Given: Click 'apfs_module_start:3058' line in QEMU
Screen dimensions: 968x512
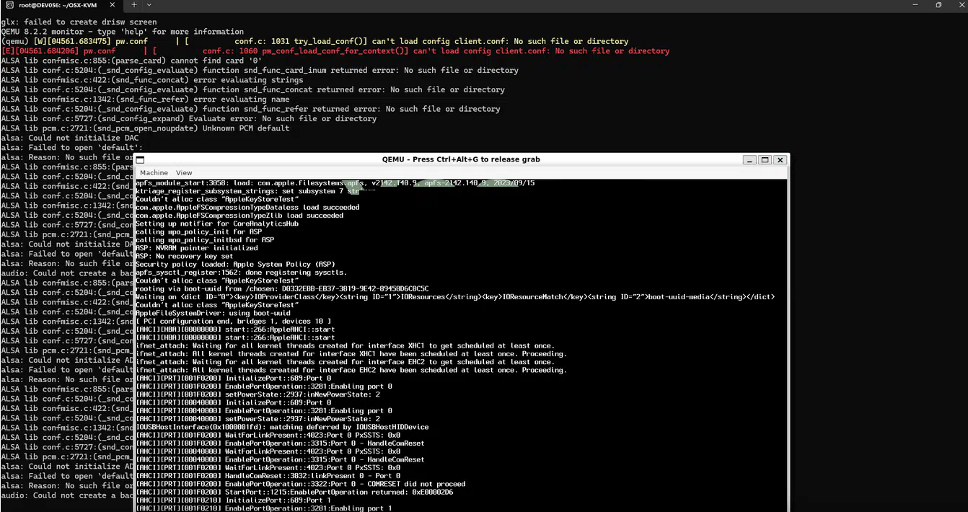Looking at the screenshot, I should pos(335,183).
